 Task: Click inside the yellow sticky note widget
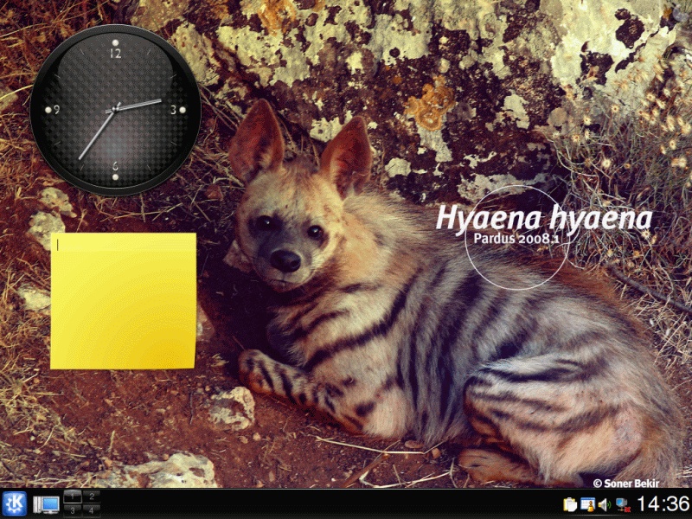click(123, 301)
